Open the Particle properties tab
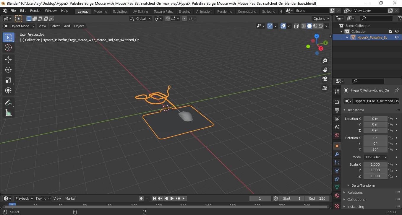The image size is (402, 215). pos(337,162)
